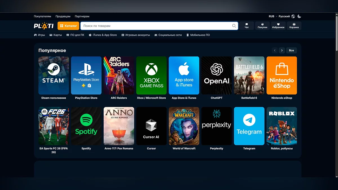Click the Популярное heading

(52, 50)
